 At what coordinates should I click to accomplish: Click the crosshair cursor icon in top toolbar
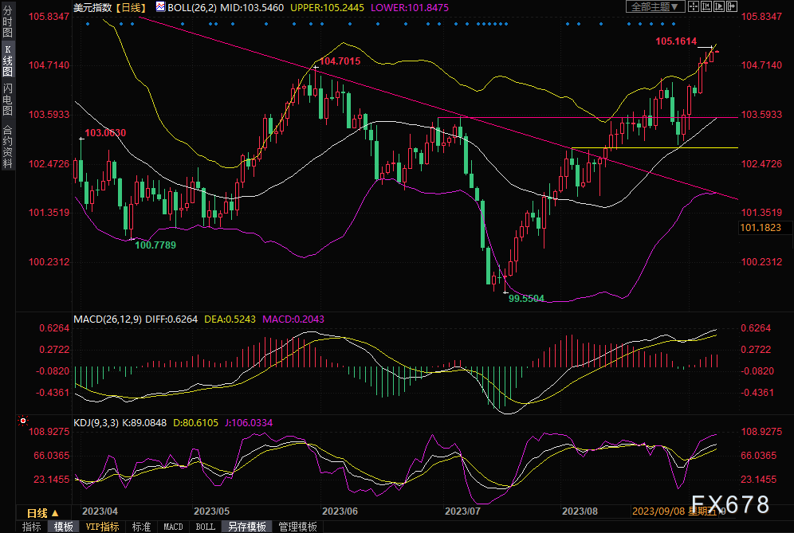694,6
